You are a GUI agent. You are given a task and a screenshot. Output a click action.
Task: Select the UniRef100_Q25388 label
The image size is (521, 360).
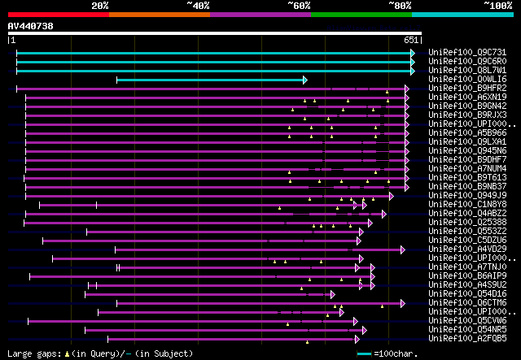coord(467,223)
